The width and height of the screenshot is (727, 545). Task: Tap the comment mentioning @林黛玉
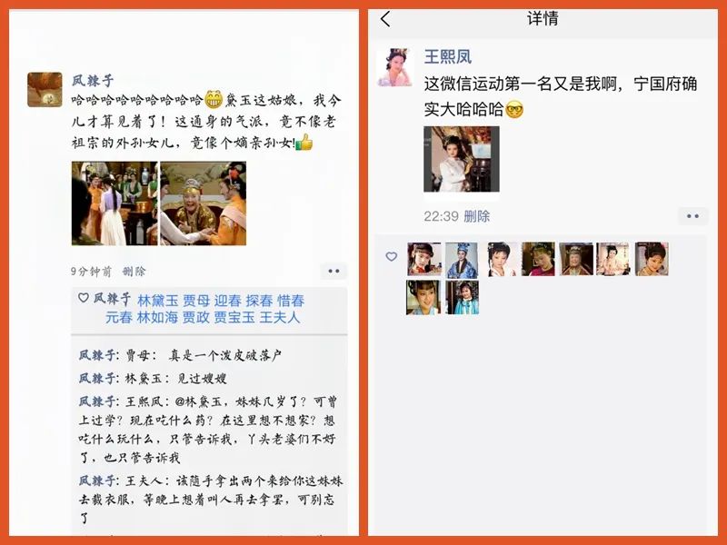pos(208,430)
